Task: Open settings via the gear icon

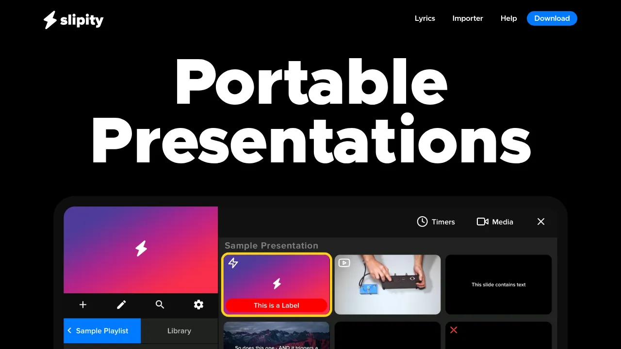Action: point(198,304)
